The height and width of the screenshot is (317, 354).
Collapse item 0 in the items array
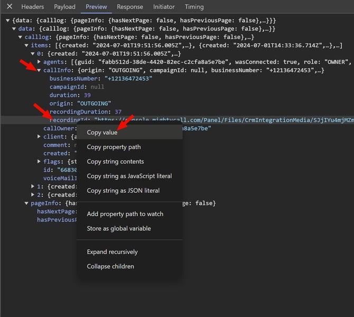click(x=33, y=54)
